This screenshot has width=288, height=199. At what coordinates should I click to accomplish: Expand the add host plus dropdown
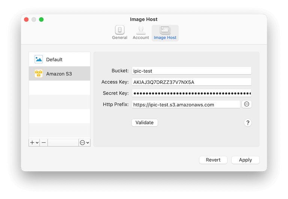click(34, 142)
